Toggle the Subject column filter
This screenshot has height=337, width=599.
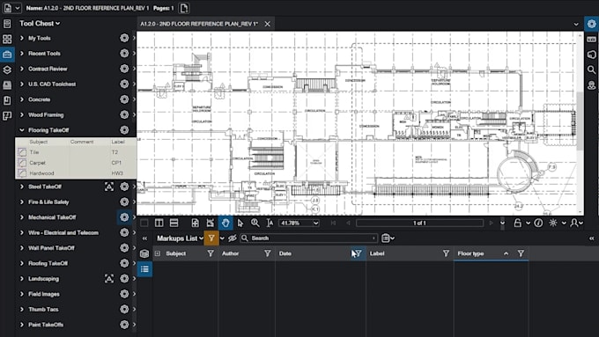click(x=211, y=253)
